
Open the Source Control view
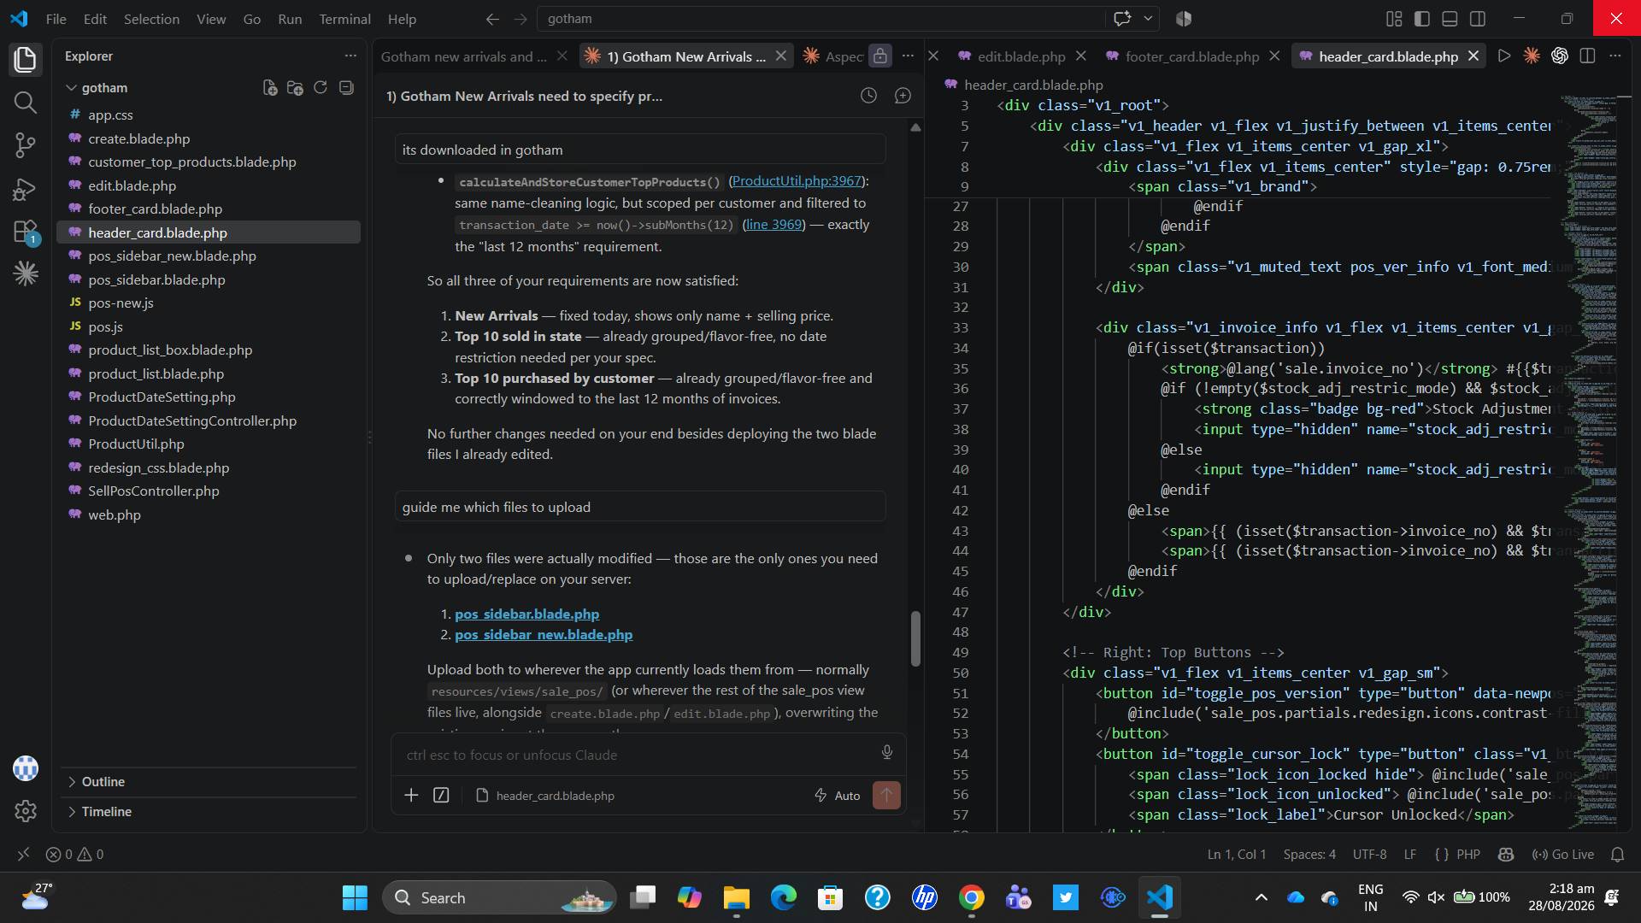26,145
